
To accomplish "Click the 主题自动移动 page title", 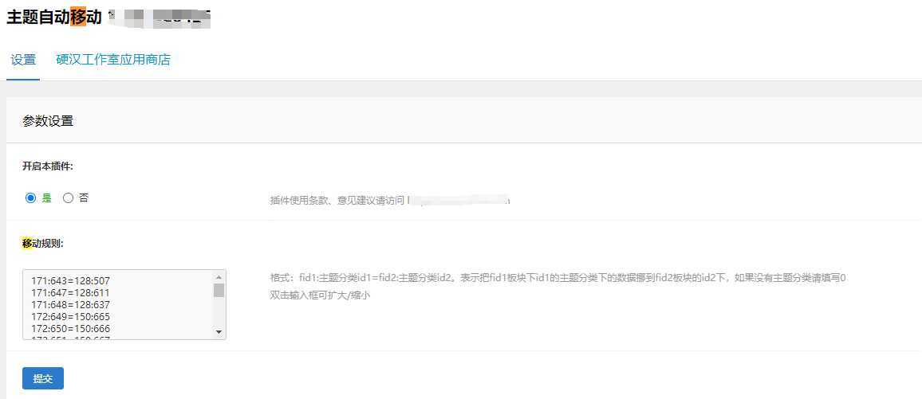I will pyautogui.click(x=54, y=17).
